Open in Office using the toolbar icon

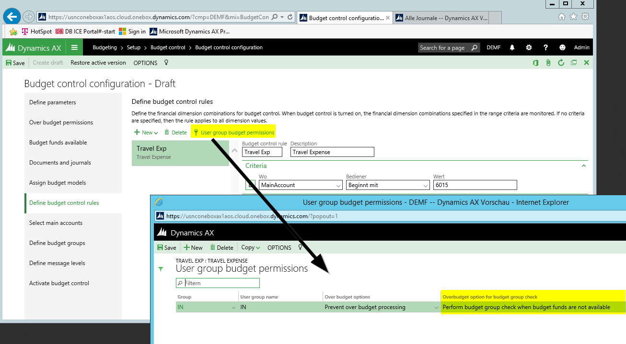click(x=536, y=63)
